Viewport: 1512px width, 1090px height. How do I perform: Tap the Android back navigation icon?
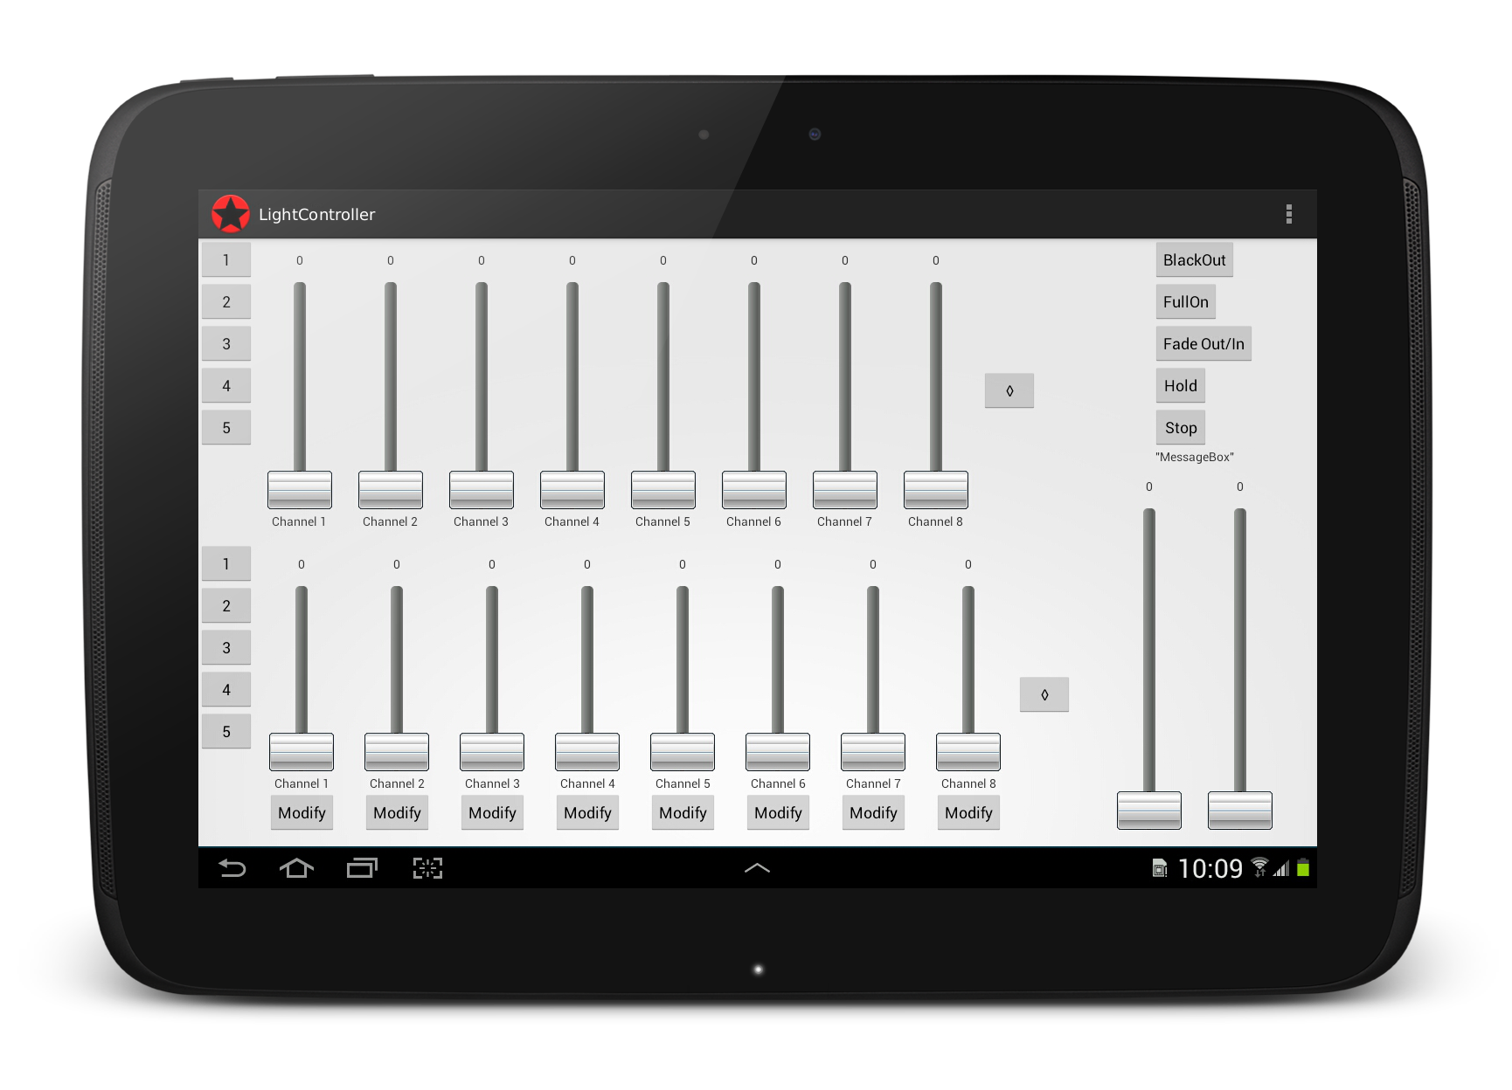pyautogui.click(x=232, y=868)
